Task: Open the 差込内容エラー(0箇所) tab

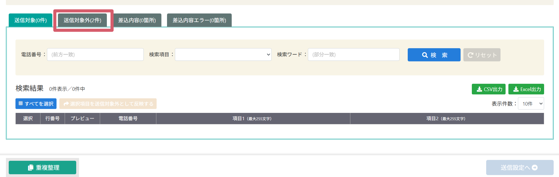Action: tap(199, 20)
